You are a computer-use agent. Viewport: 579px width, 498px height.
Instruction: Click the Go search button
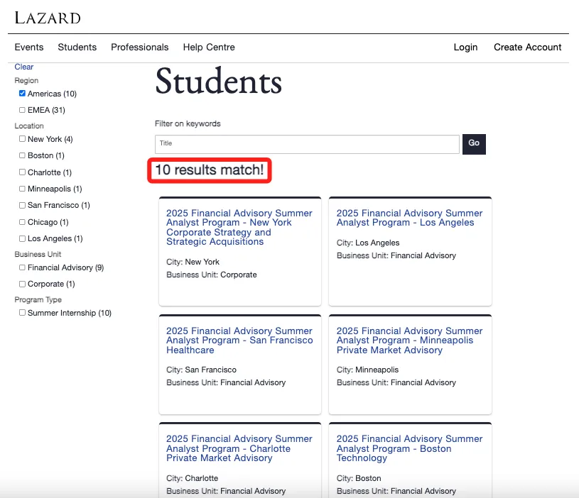[474, 144]
